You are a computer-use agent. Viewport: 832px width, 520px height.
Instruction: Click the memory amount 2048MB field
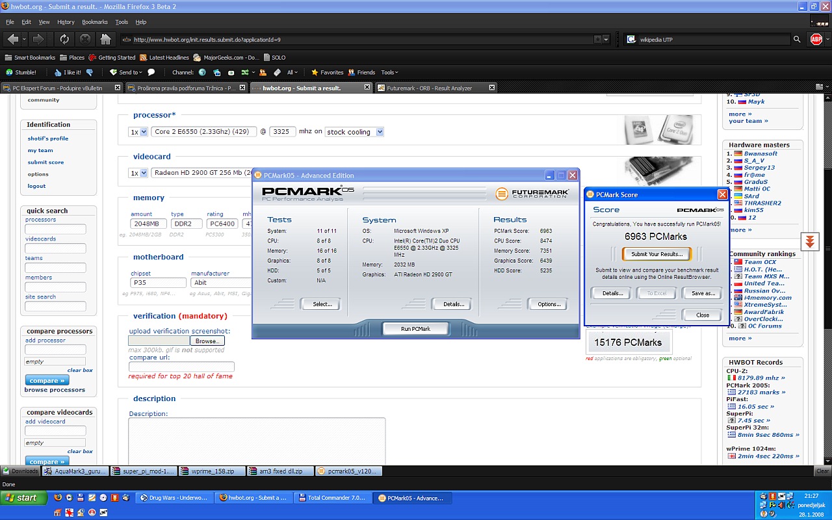(149, 224)
